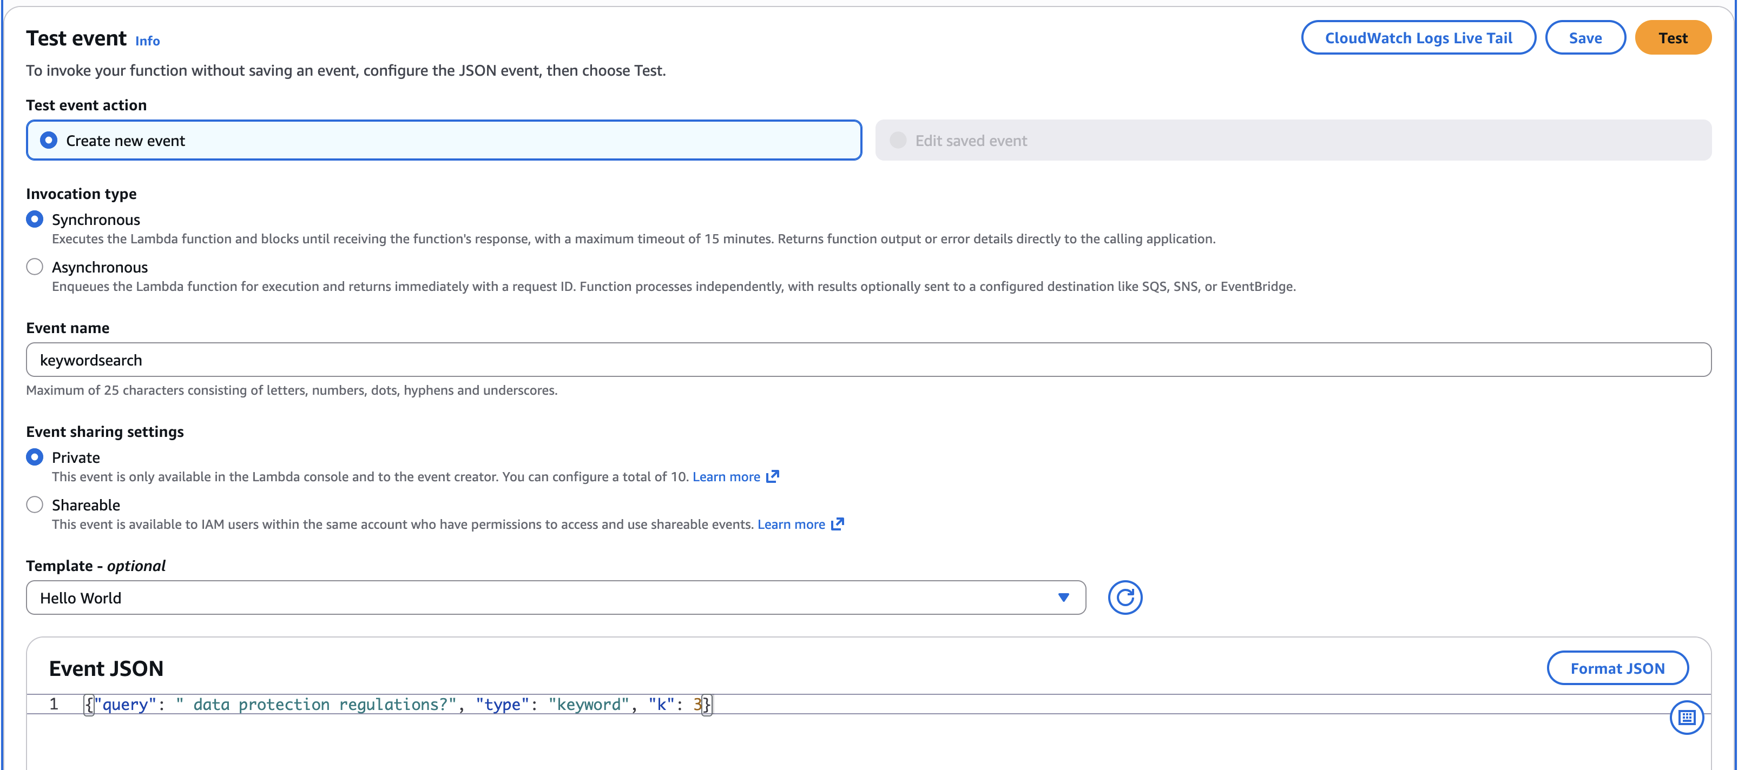Set event sharing to Shareable
1738x770 pixels.
coord(35,505)
